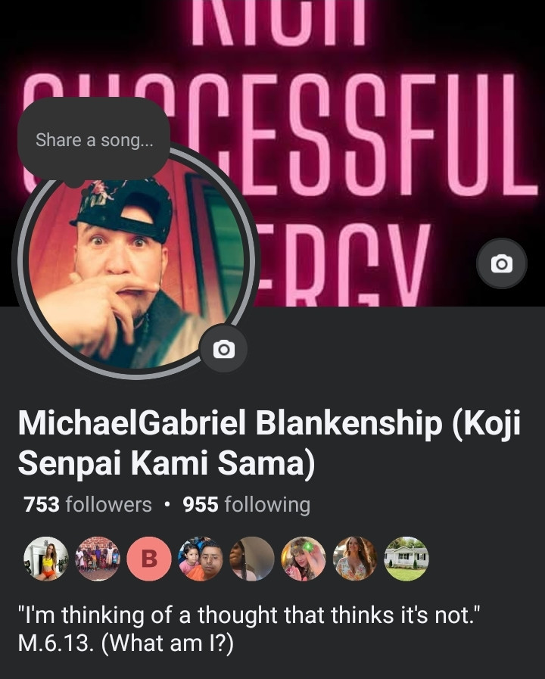Image resolution: width=545 pixels, height=679 pixels.
Task: Open the pink B initial avatar
Action: 149,559
